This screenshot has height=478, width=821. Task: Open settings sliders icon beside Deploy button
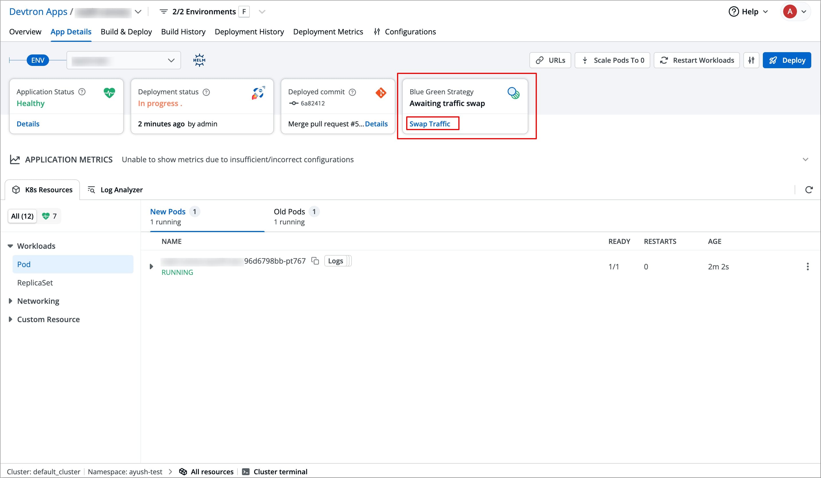point(751,60)
